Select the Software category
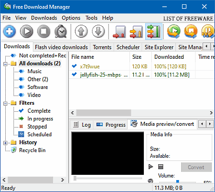 [x=38, y=87]
